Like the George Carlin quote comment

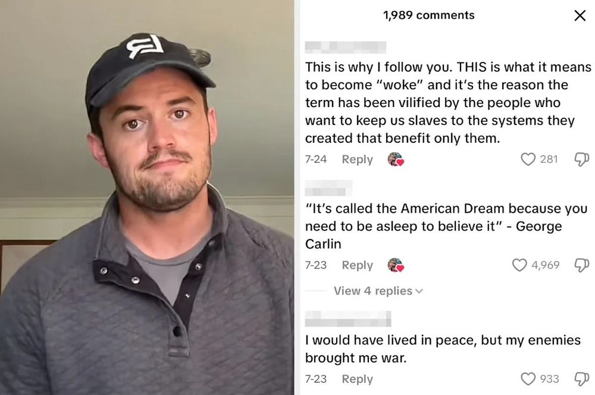519,265
